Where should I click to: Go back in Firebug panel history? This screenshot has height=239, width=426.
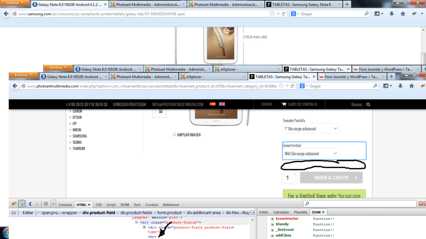30,204
